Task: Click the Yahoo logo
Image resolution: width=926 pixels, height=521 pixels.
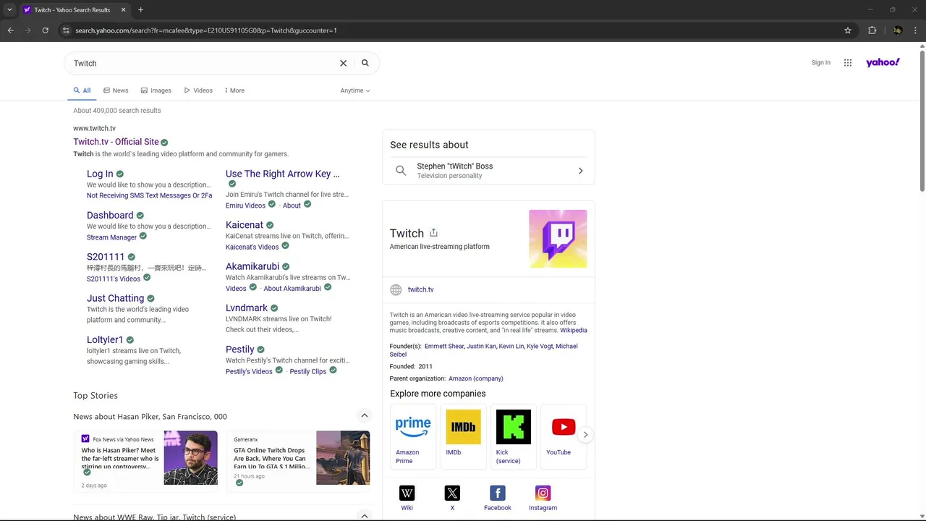Action: (x=883, y=62)
